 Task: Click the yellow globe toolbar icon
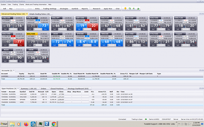click(125, 8)
